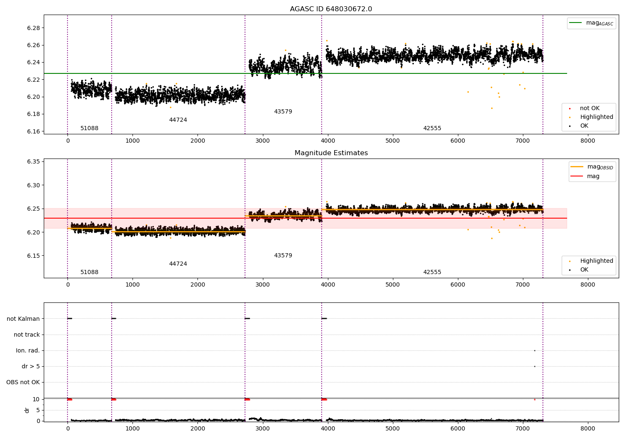625x438 pixels.
Task: Click the "not track" row label
Action: pos(27,335)
